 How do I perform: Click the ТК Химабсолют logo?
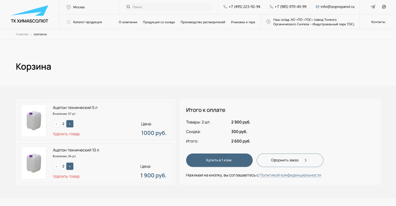30,14
